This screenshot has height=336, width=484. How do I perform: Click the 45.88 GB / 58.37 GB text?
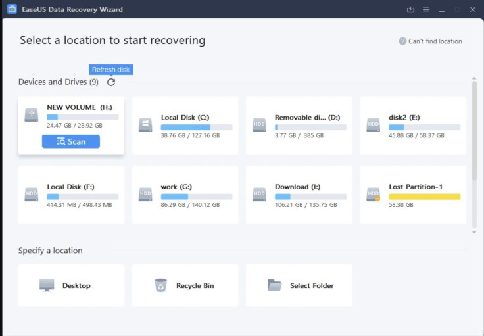point(416,135)
